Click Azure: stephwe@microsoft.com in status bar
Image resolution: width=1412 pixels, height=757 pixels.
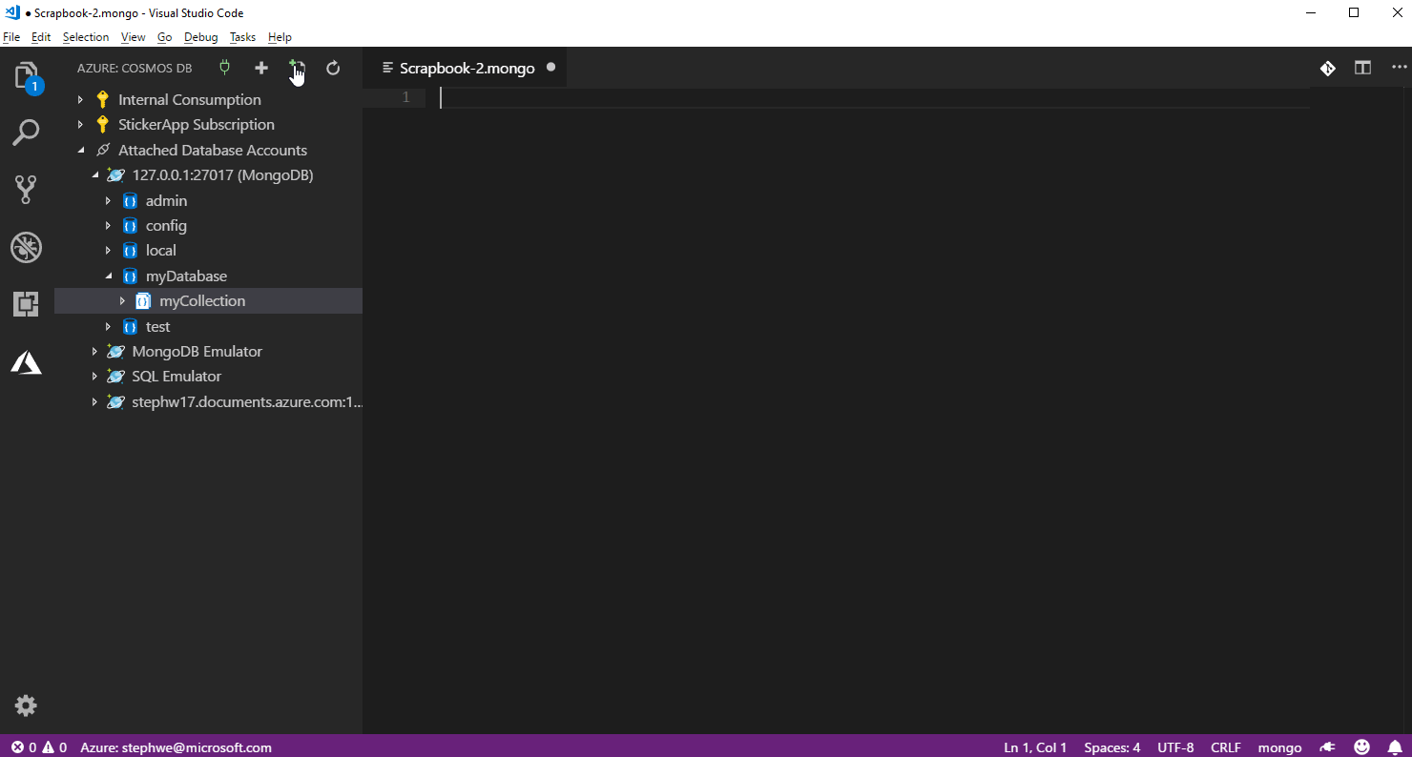point(176,747)
